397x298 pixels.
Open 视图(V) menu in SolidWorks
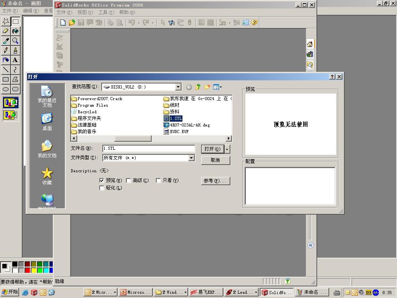[x=85, y=12]
